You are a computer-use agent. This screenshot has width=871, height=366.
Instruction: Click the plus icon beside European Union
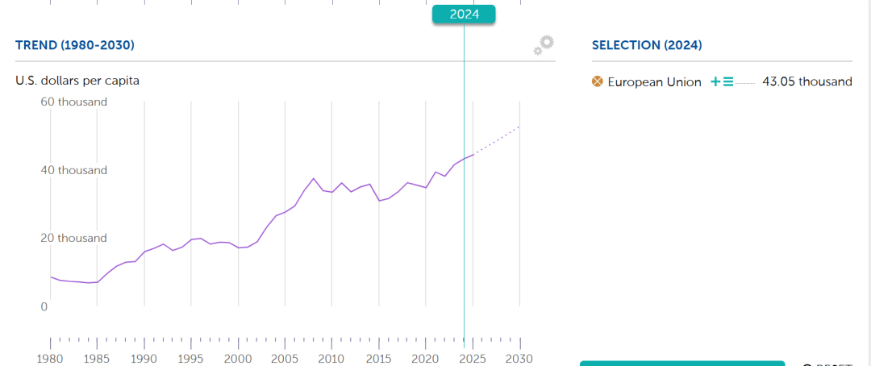coord(715,81)
